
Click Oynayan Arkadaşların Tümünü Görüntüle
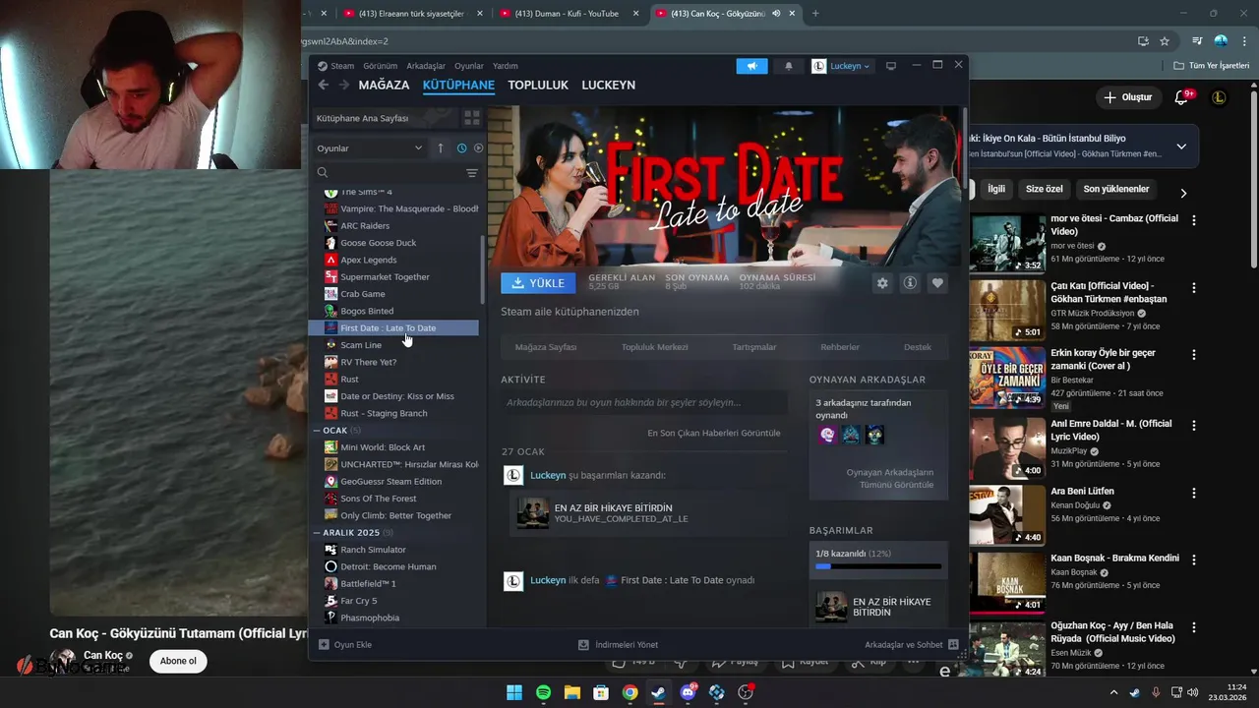click(x=889, y=479)
